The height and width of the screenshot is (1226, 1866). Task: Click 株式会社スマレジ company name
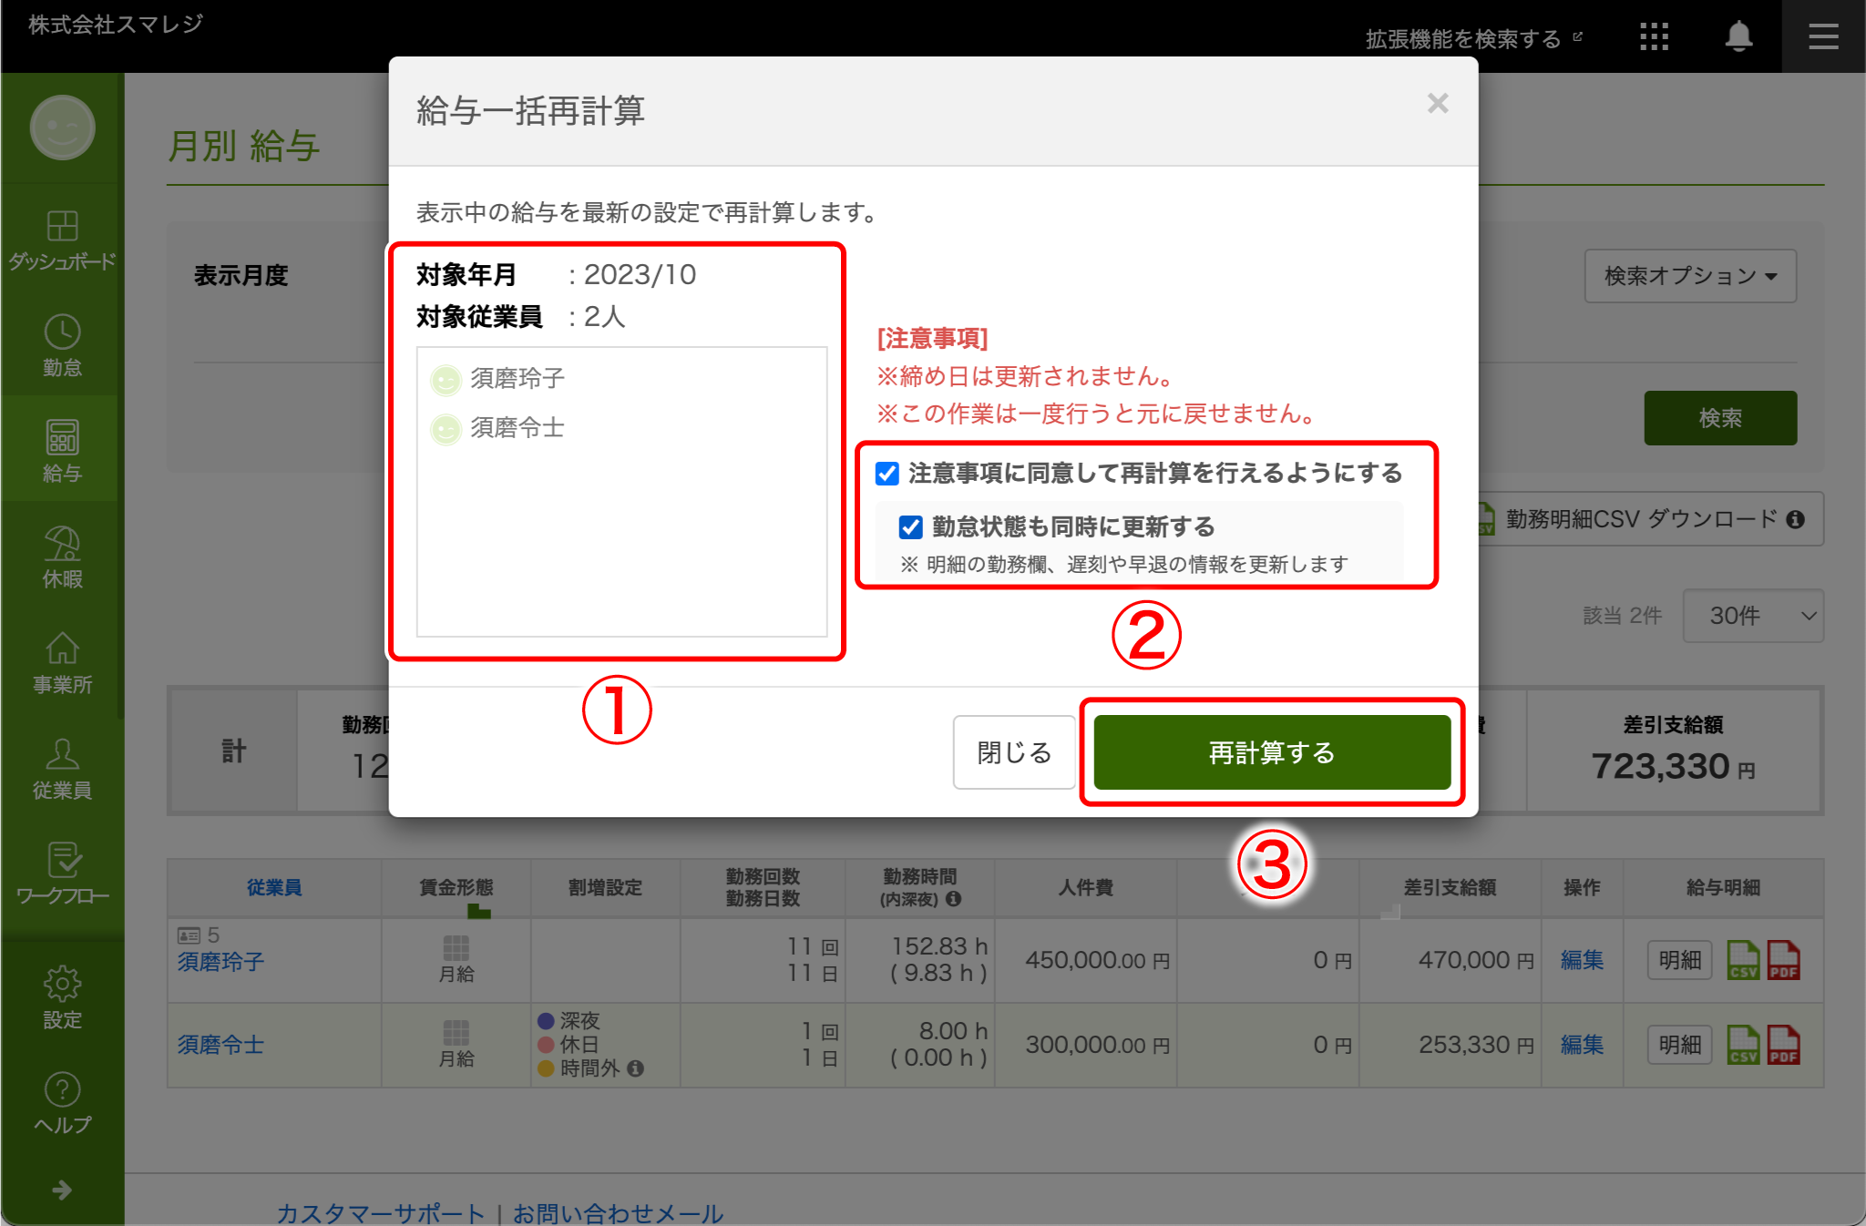click(x=116, y=25)
